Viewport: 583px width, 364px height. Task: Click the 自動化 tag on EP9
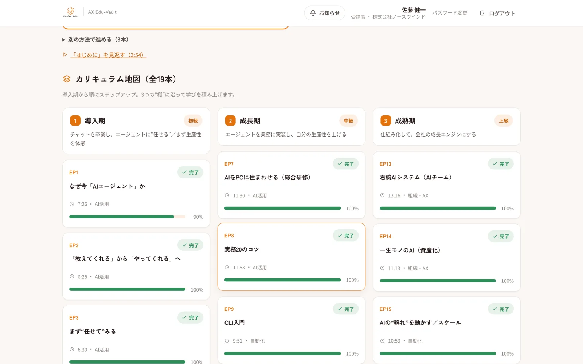pyautogui.click(x=257, y=341)
